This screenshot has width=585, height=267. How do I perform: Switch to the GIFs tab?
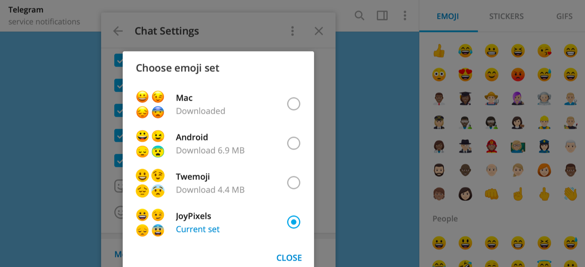pos(564,16)
